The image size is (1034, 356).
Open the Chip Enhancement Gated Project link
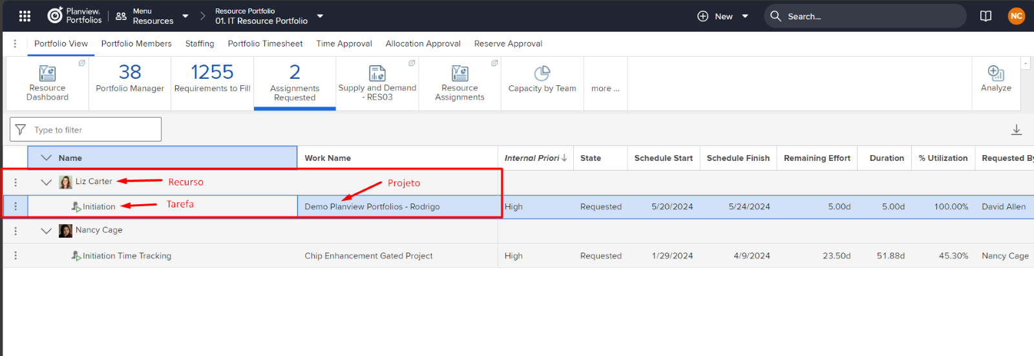click(368, 256)
